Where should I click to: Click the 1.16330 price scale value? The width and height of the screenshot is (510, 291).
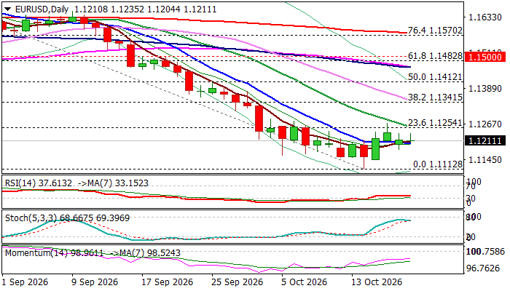pos(485,17)
